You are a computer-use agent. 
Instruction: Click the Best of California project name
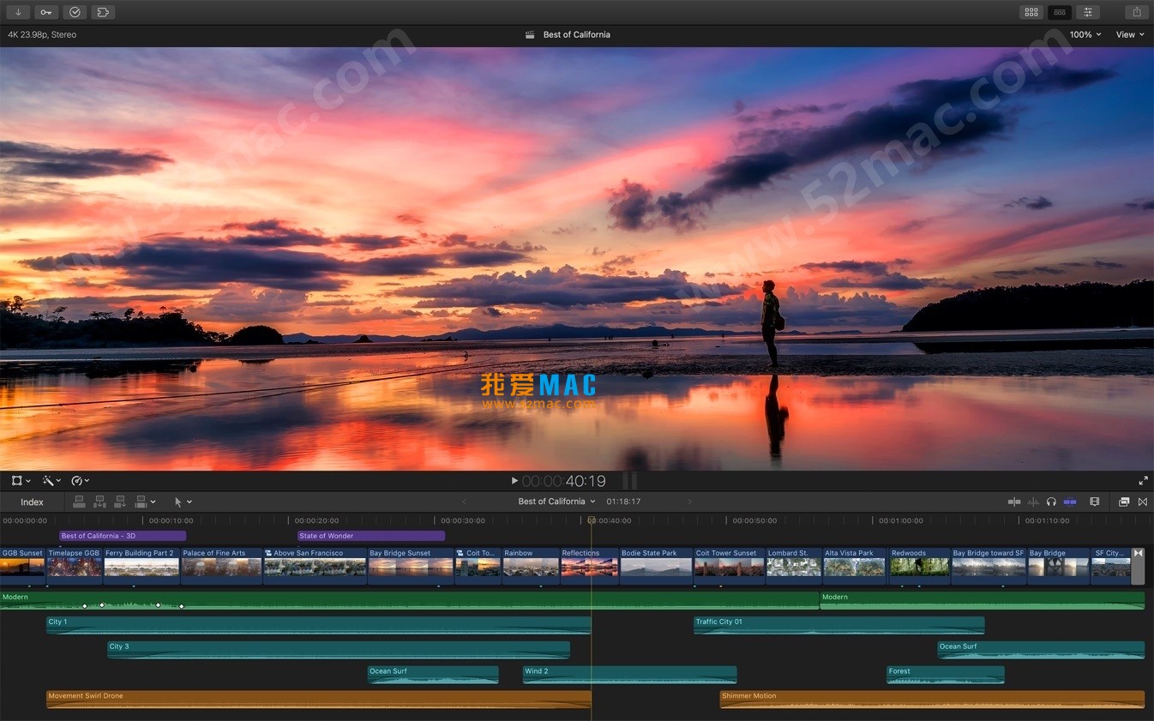coord(556,502)
